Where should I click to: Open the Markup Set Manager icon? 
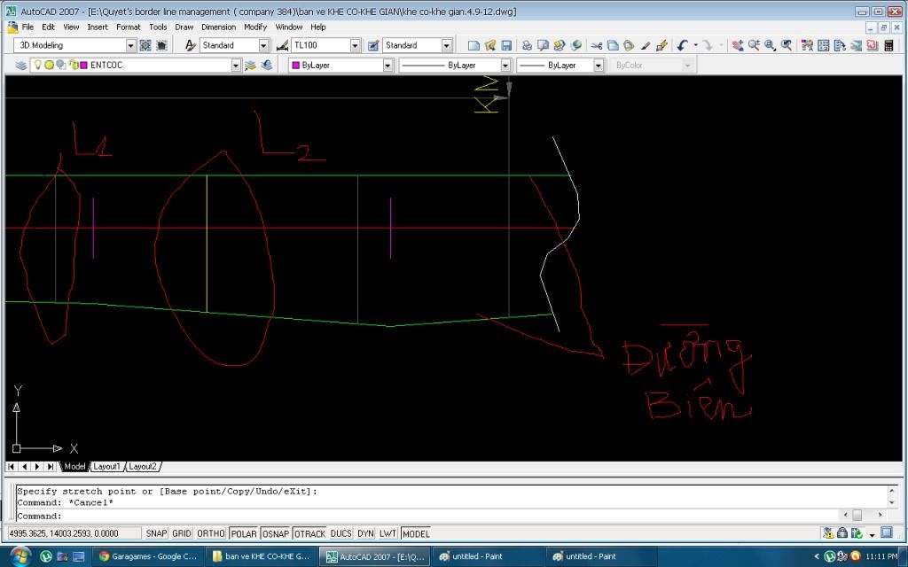click(x=873, y=45)
